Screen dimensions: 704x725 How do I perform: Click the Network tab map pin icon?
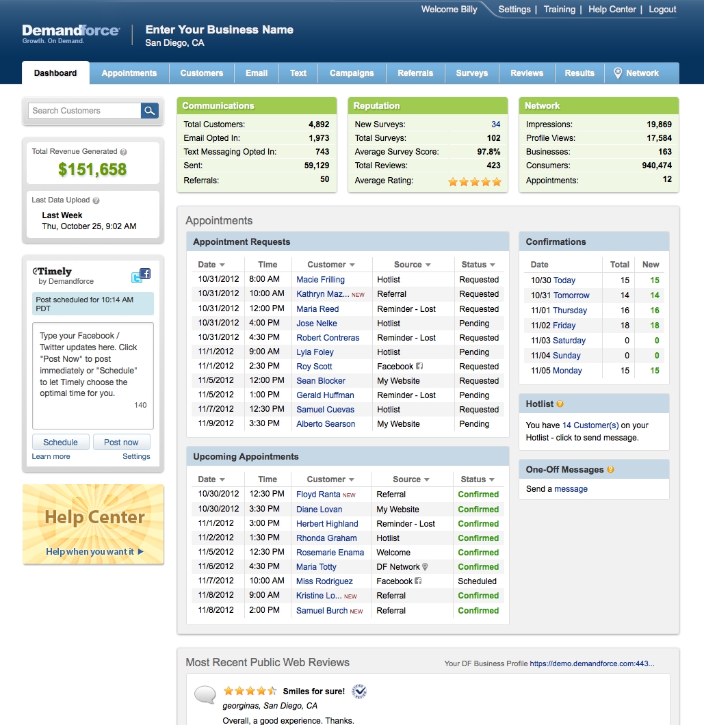(x=618, y=73)
